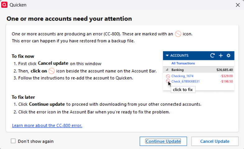Collapse the Banking group triangle
This screenshot has height=149, width=244.
coord(167,70)
